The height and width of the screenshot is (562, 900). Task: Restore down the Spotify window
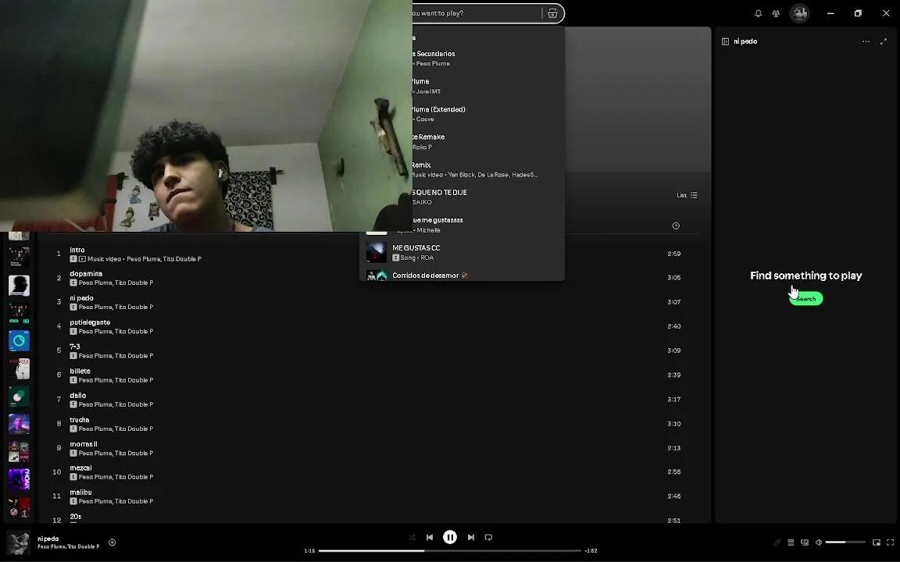(858, 13)
